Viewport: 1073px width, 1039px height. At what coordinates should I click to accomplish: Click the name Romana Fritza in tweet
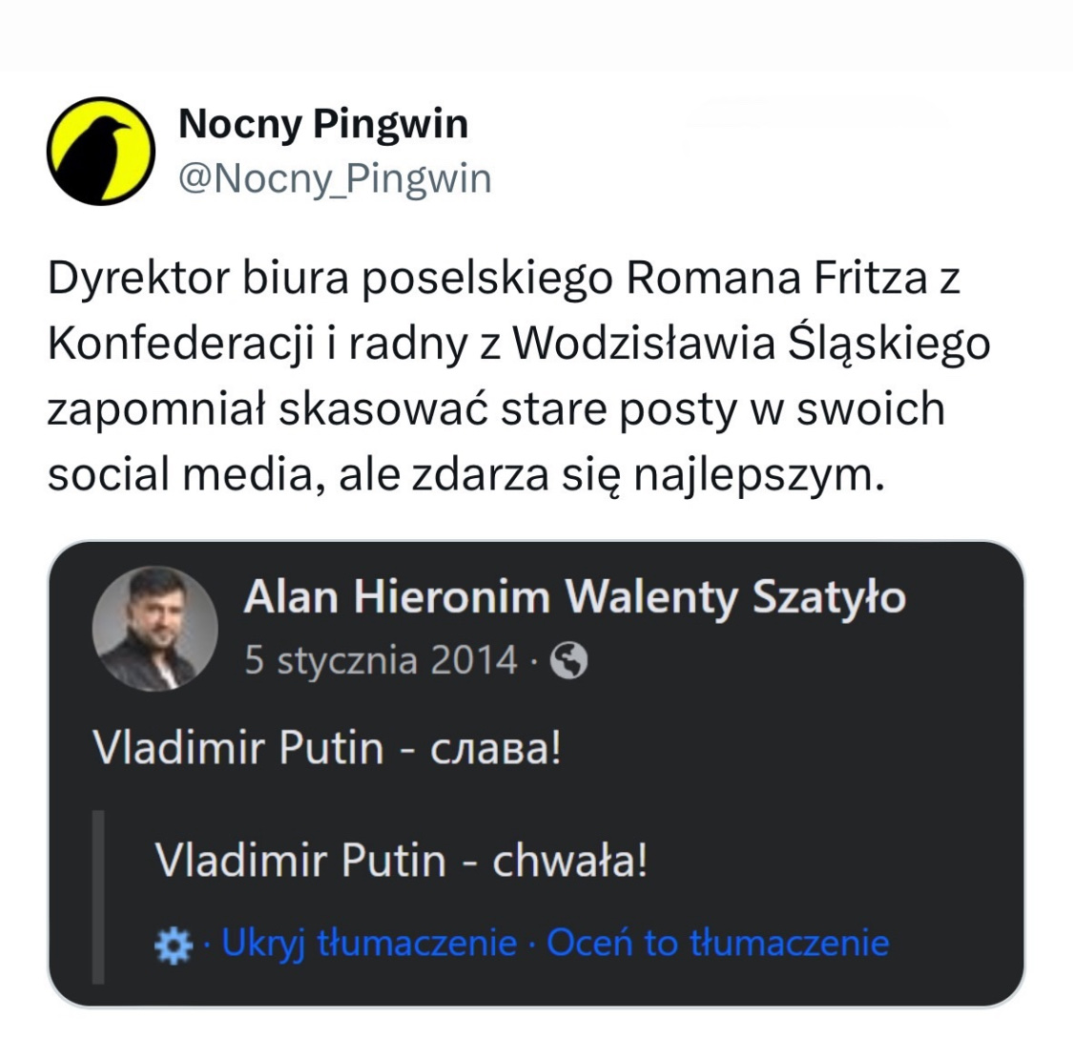[775, 279]
